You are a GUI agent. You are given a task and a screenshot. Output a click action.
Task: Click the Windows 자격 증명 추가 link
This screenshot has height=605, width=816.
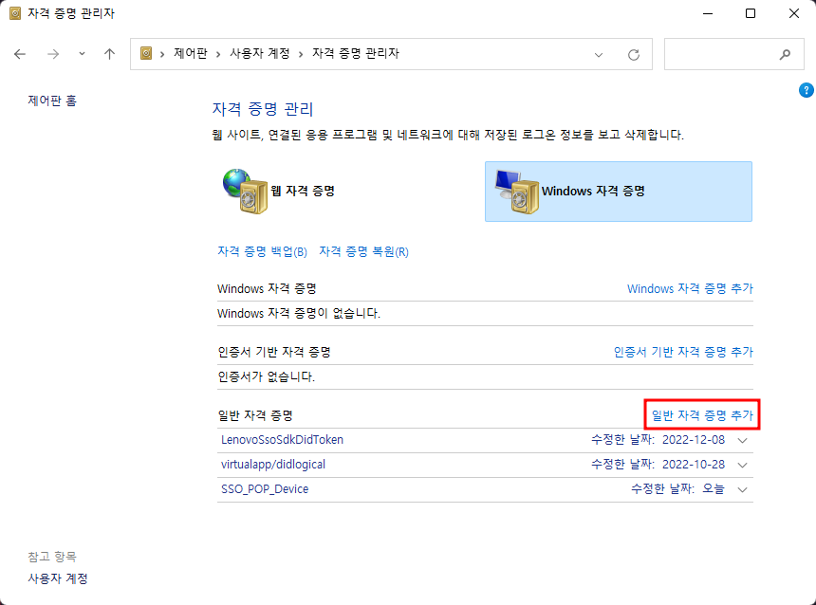690,288
